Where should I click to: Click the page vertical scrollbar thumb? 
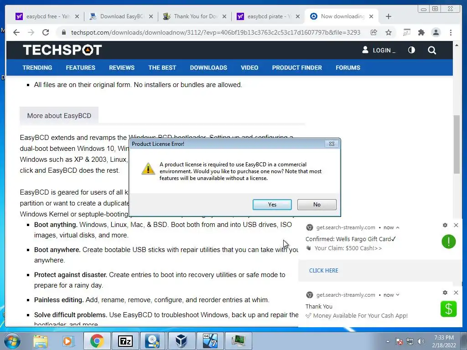457,144
